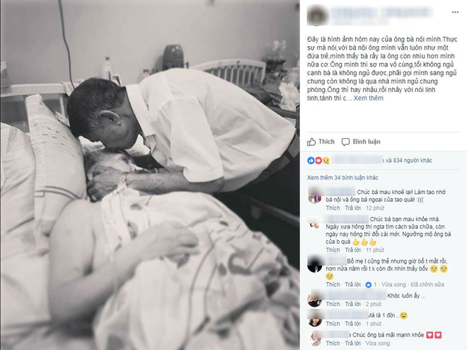
Task: Click the thumbs-up Thích icon under post
Action: [311, 142]
